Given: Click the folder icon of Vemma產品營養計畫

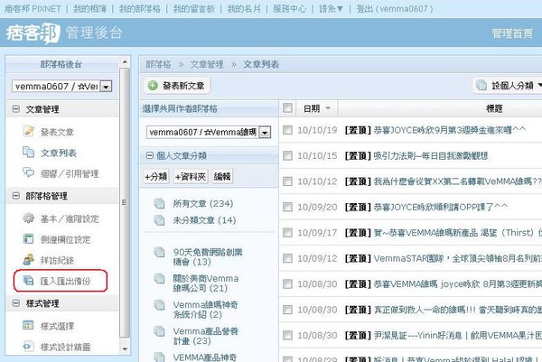Looking at the screenshot, I should pos(159,331).
